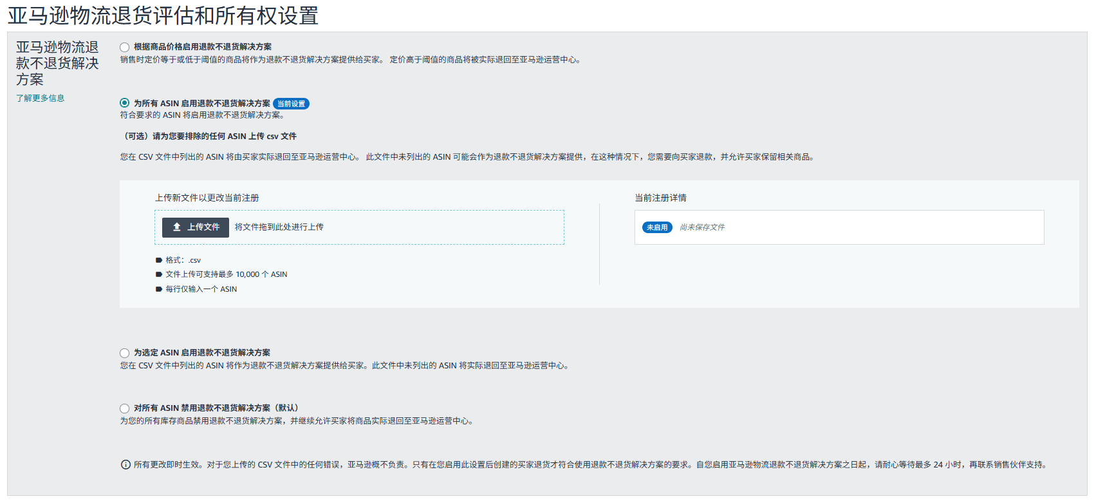Select 对所有 ASIN 禁用退款不退货解决方案（默认）radio button
This screenshot has height=501, width=1096.
tap(125, 408)
